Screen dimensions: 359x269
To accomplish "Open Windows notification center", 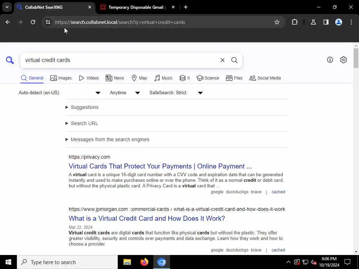I will (347, 262).
